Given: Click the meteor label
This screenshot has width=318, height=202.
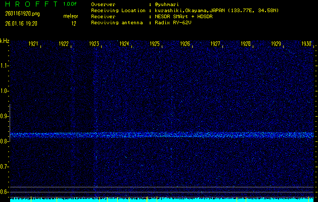Looking at the screenshot, I should pyautogui.click(x=70, y=17).
